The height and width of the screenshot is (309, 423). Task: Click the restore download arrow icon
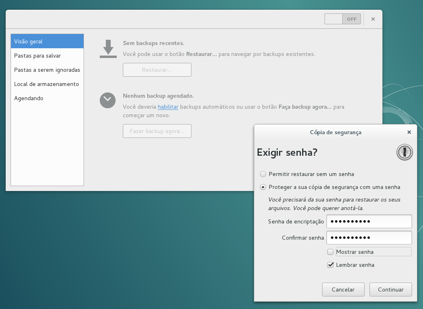pyautogui.click(x=108, y=49)
